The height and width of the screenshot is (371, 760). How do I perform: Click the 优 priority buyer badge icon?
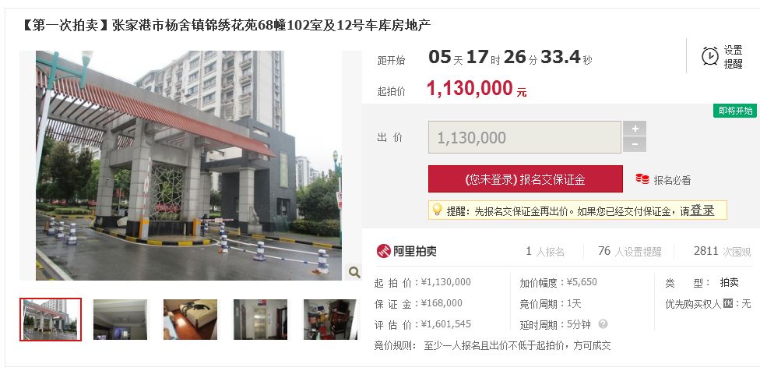(x=727, y=304)
